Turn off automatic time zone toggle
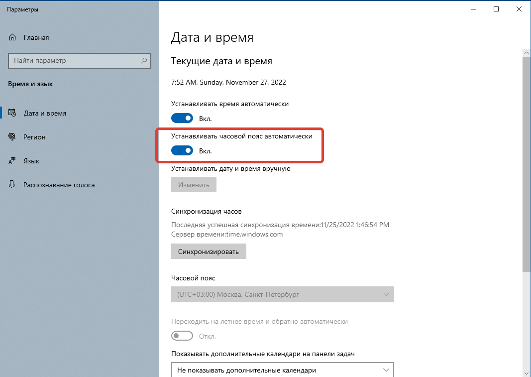The height and width of the screenshot is (377, 531). [x=182, y=150]
